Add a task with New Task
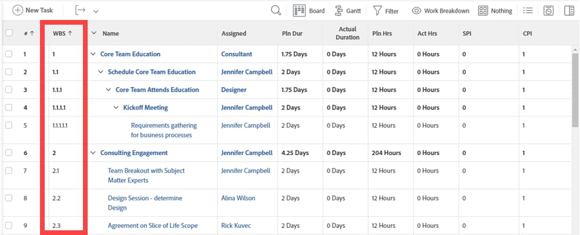 click(x=33, y=11)
